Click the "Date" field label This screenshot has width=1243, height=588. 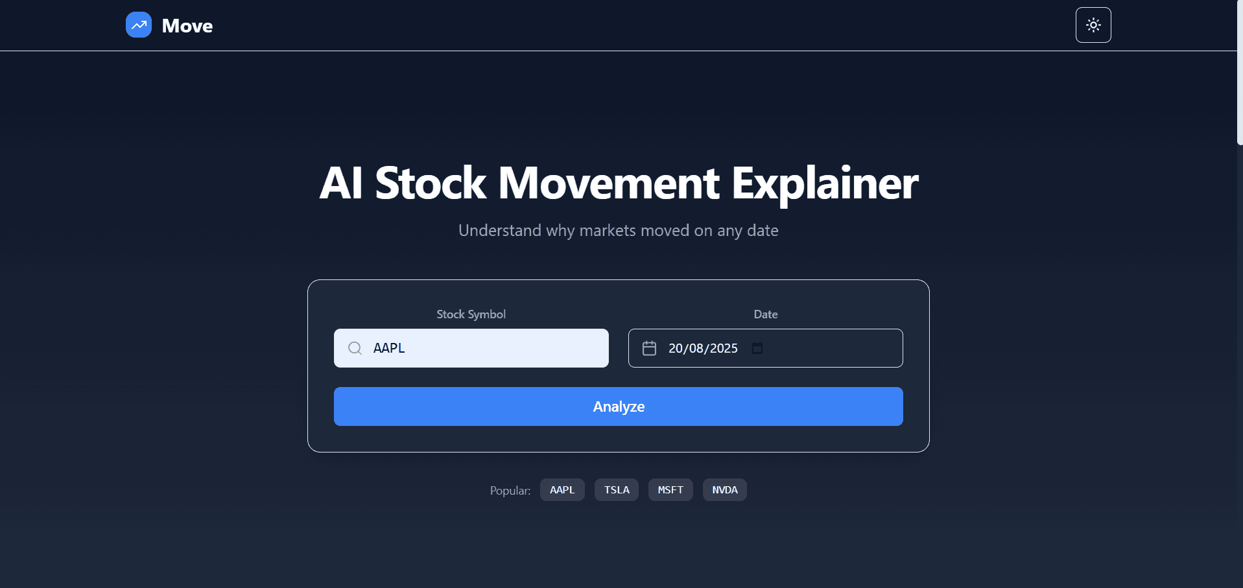click(x=765, y=314)
